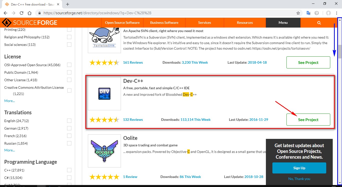Click the browser back arrow
Image resolution: width=342 pixels, height=187 pixels.
coord(6,13)
